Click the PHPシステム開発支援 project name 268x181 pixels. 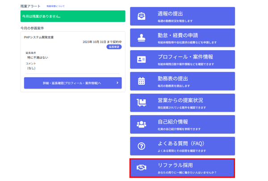(39, 37)
